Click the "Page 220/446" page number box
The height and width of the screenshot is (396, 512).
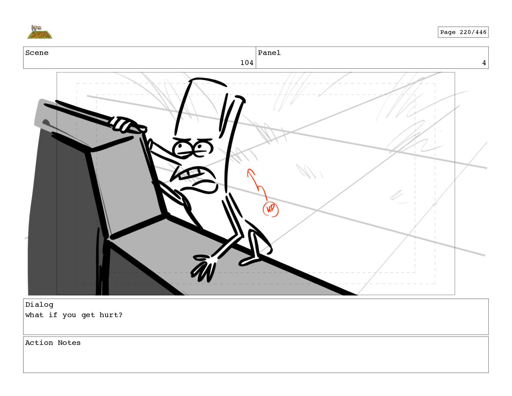tap(463, 32)
